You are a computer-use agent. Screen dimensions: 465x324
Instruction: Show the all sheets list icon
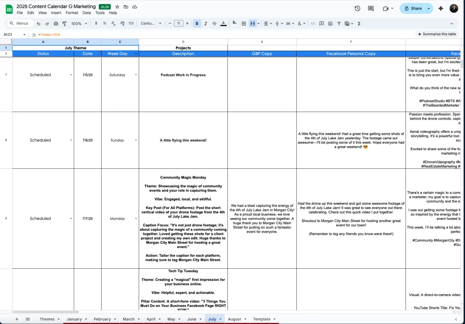(28, 319)
